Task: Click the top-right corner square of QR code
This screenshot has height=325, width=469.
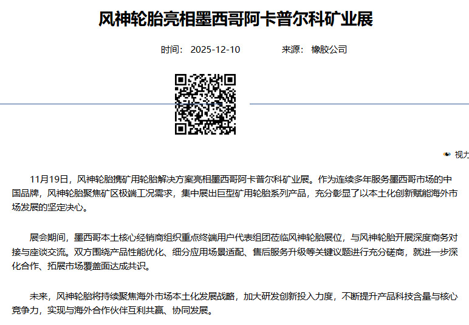Action: (x=230, y=79)
